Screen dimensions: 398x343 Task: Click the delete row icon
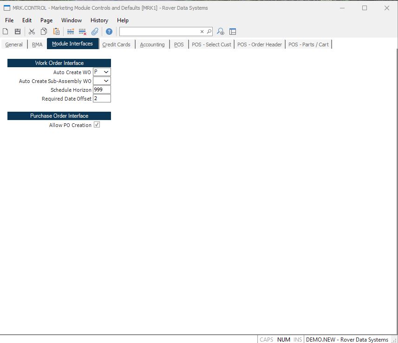83,32
